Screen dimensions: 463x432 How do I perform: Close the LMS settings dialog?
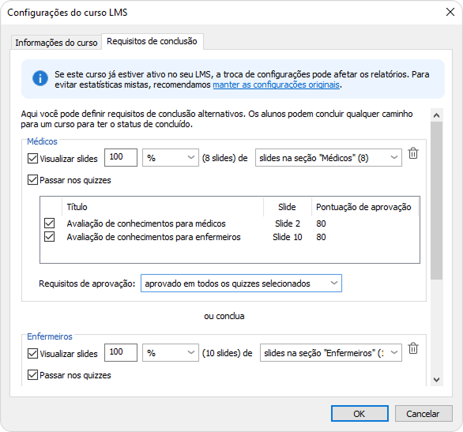(450, 12)
